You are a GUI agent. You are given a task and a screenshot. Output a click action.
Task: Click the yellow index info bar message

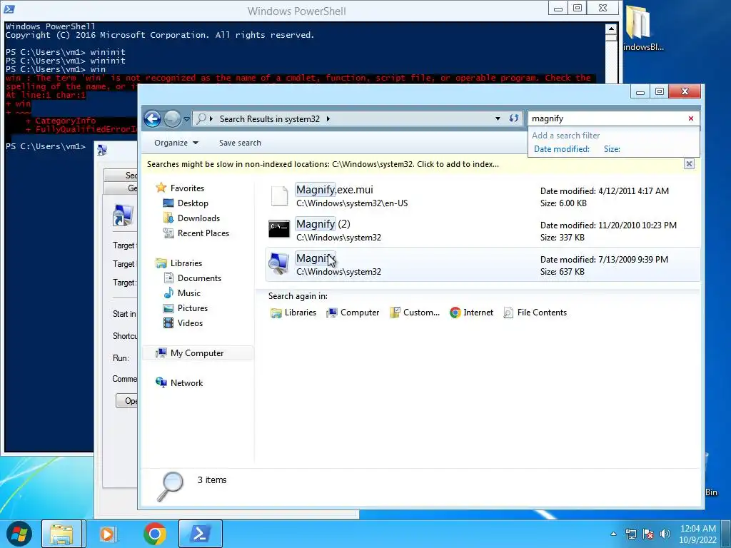323,164
